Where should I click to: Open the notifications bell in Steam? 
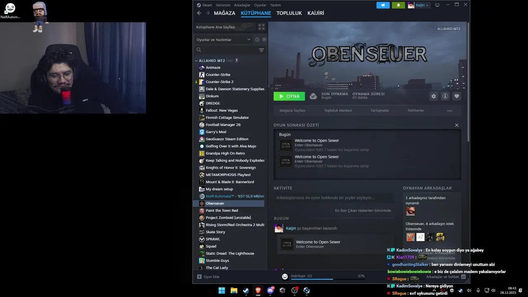pos(398,5)
